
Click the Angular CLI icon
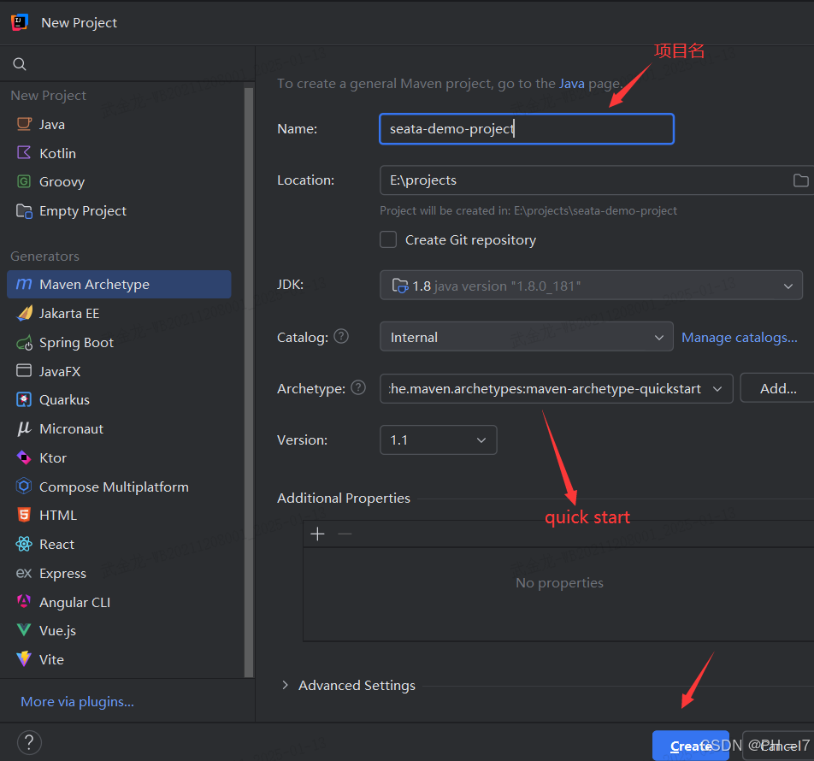[24, 602]
